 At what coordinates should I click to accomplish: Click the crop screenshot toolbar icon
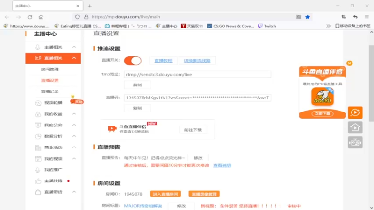344,17
